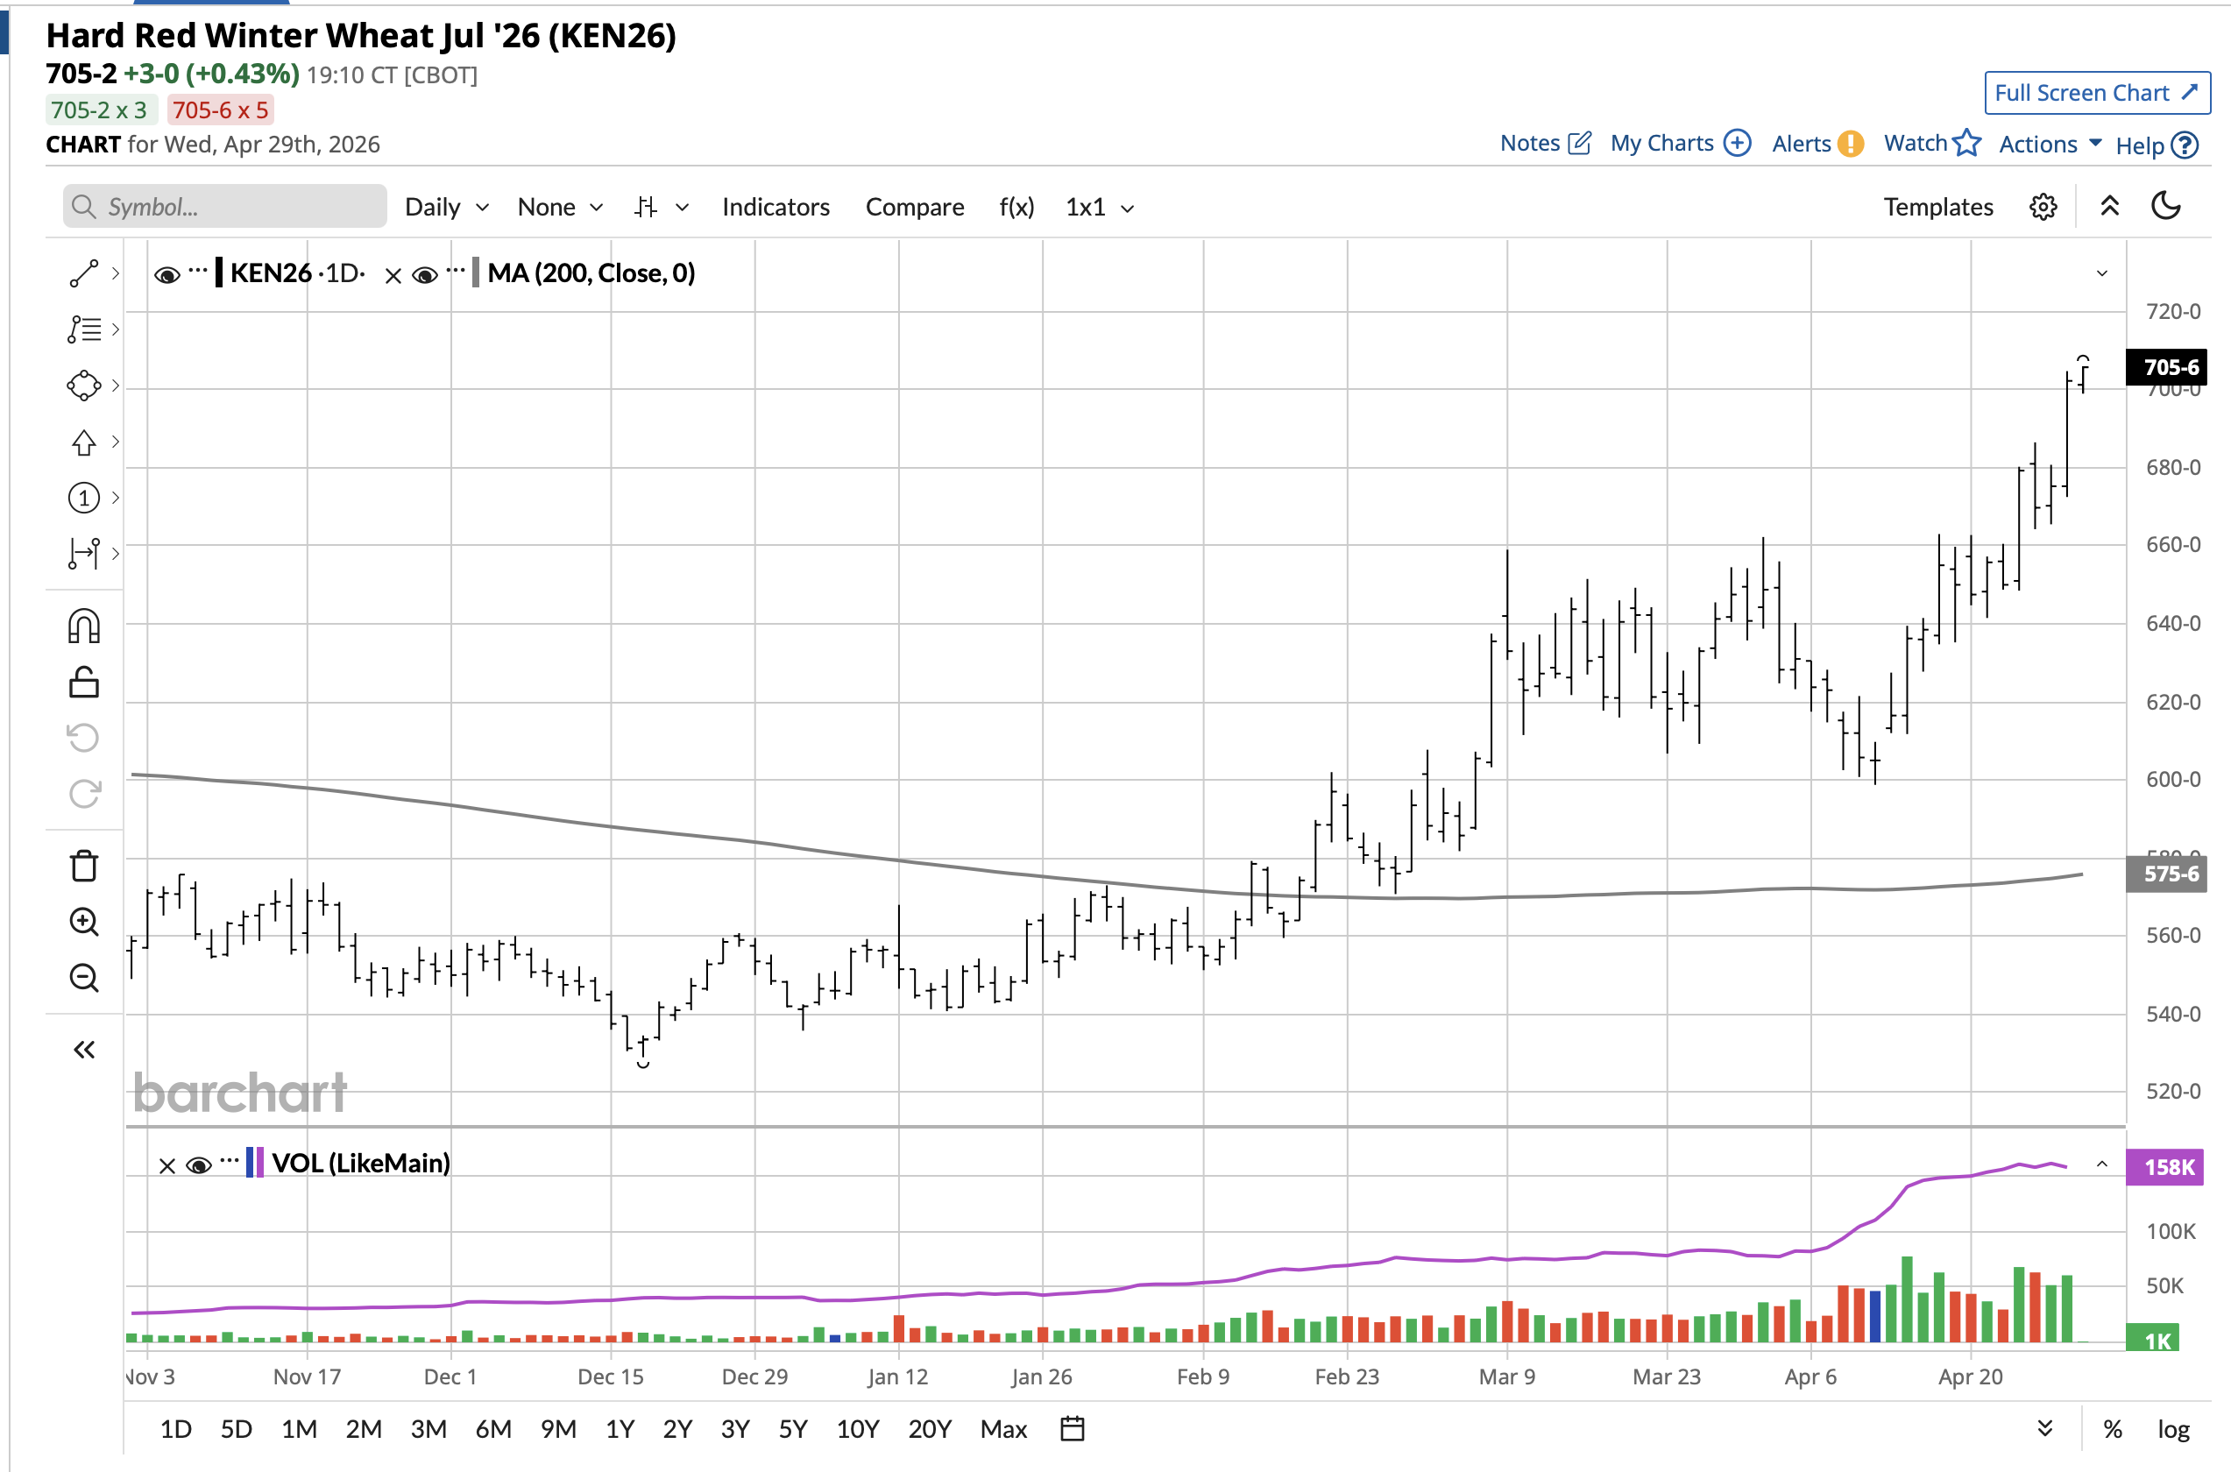Screen dimensions: 2231x1472
Task: Open the Actions dropdown menu
Action: pos(2049,144)
